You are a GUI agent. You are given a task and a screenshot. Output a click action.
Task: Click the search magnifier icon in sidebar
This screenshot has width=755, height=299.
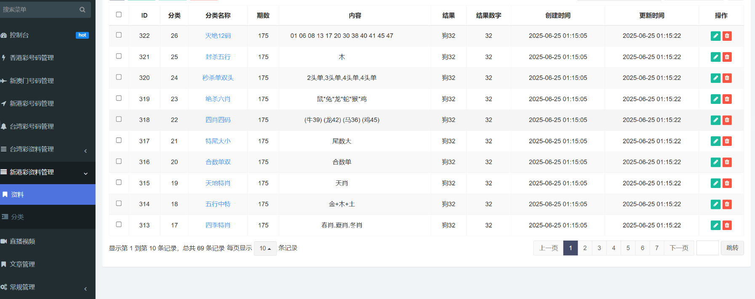pyautogui.click(x=83, y=10)
